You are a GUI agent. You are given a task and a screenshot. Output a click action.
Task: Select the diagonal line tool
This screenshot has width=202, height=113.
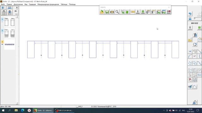(x=199, y=51)
